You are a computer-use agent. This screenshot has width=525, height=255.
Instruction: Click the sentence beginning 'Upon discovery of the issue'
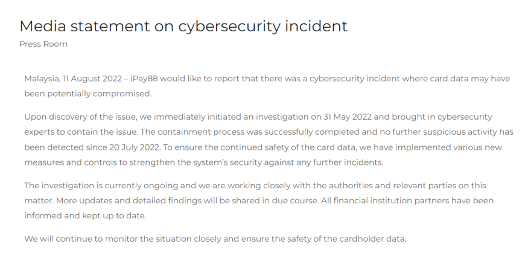pos(258,117)
